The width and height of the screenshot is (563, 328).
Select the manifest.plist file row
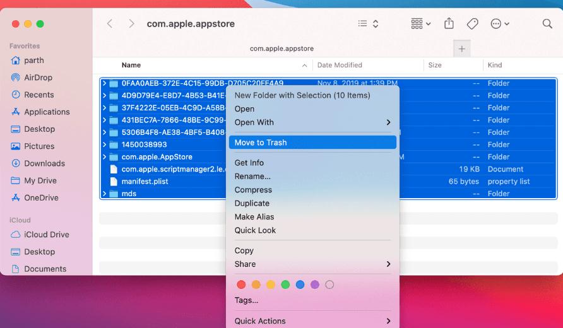coord(145,182)
